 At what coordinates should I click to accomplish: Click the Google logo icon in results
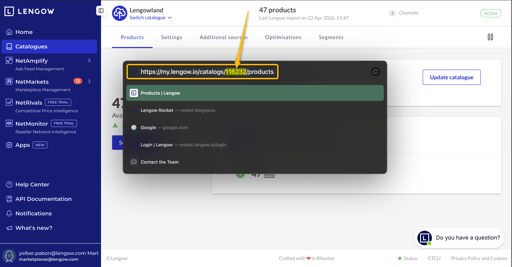click(134, 128)
